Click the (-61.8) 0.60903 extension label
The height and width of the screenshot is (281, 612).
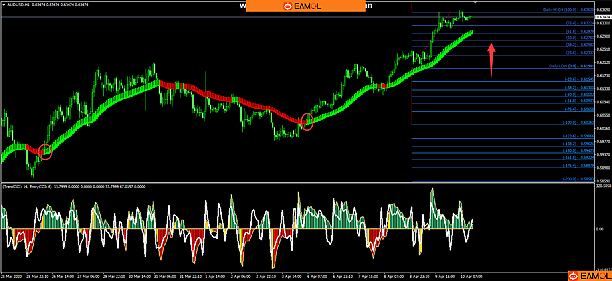click(x=580, y=101)
